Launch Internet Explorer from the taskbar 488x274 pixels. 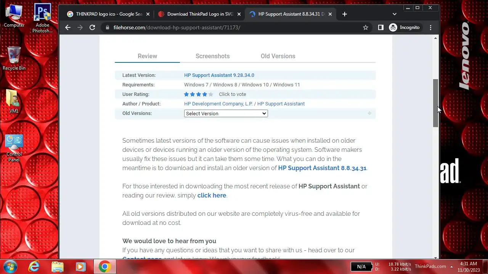pyautogui.click(x=34, y=266)
